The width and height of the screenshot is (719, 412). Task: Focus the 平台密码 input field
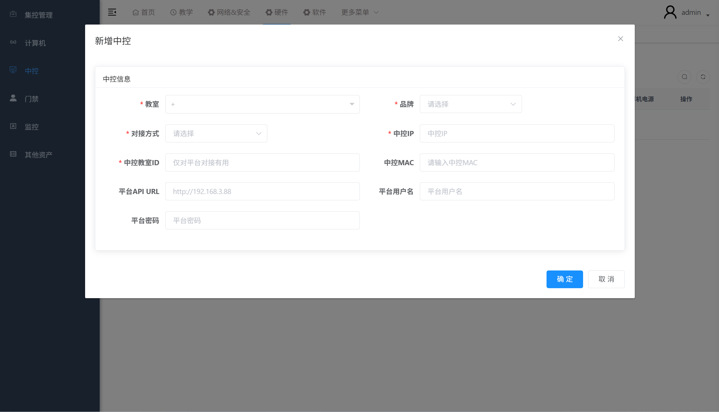[262, 220]
